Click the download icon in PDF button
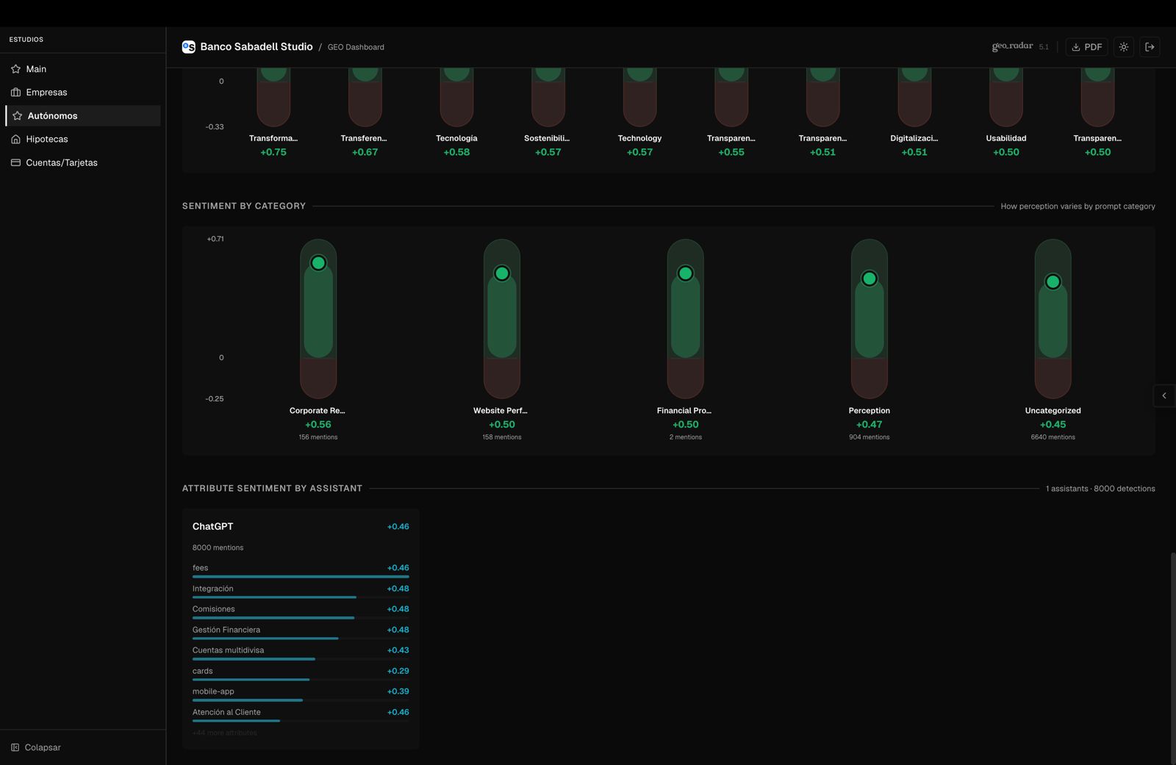Screen dimensions: 1176x765 tap(1075, 47)
